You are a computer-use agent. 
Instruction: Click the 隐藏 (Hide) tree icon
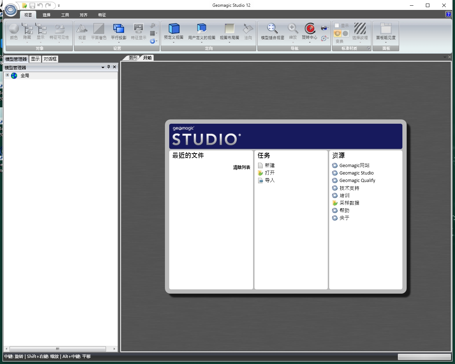click(x=27, y=29)
